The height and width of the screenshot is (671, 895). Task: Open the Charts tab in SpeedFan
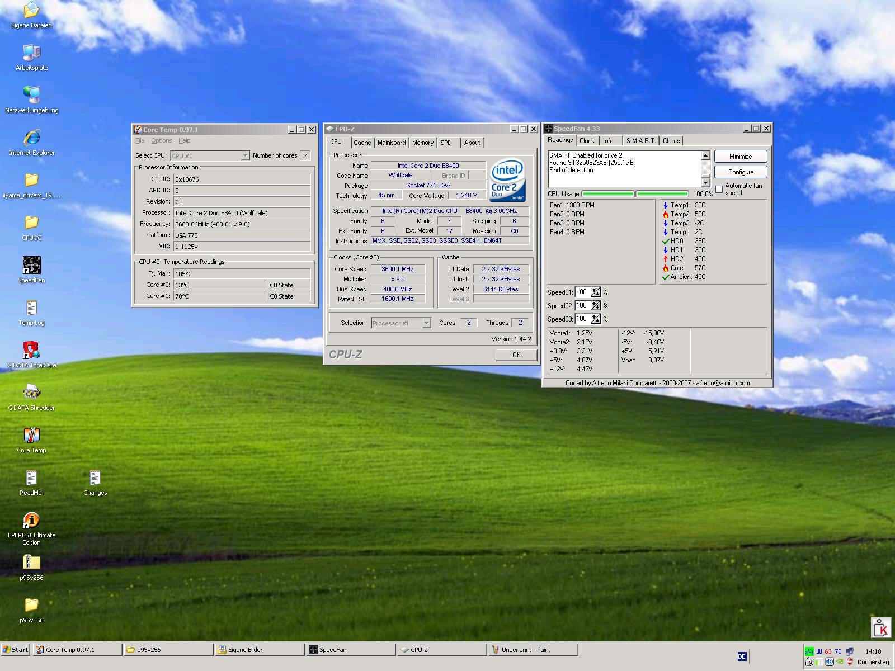pos(671,141)
